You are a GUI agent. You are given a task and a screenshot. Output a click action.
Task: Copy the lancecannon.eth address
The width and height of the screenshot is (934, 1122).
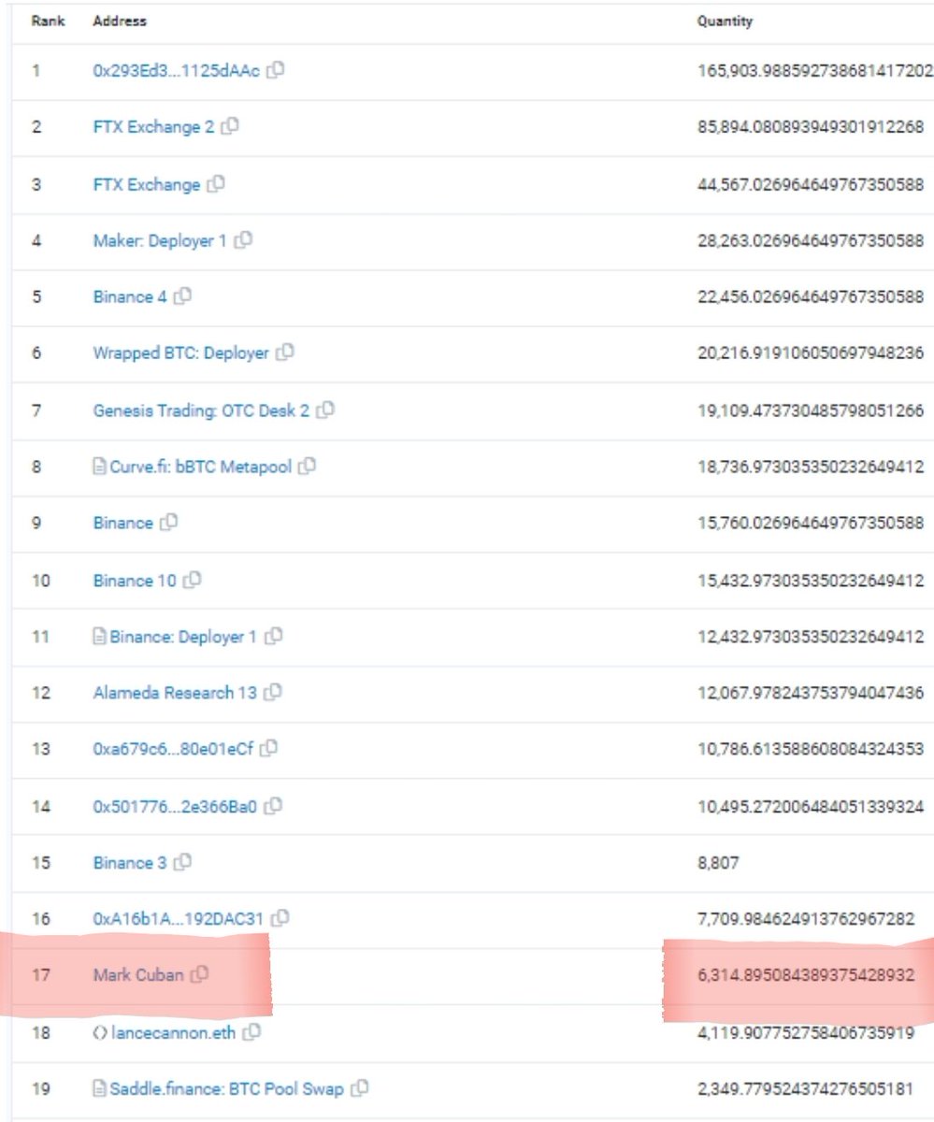(251, 1032)
